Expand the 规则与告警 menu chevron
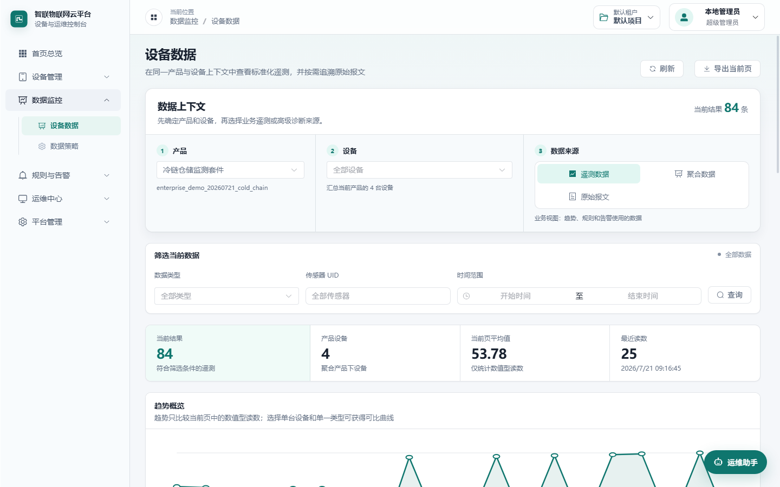Image resolution: width=780 pixels, height=487 pixels. coord(107,175)
